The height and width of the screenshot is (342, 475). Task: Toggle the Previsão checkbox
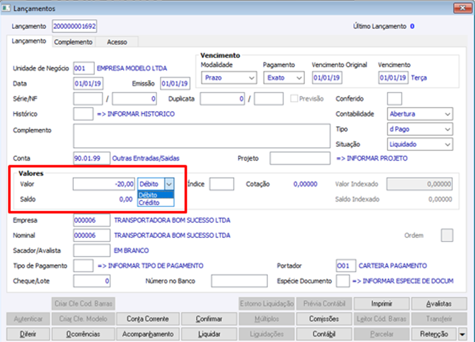tap(294, 99)
